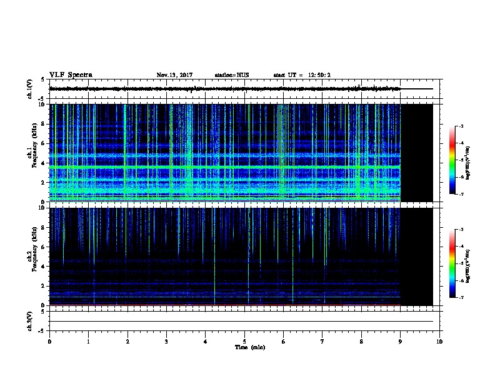Click the "station=HUS" header label
495x383 pixels.
point(232,75)
